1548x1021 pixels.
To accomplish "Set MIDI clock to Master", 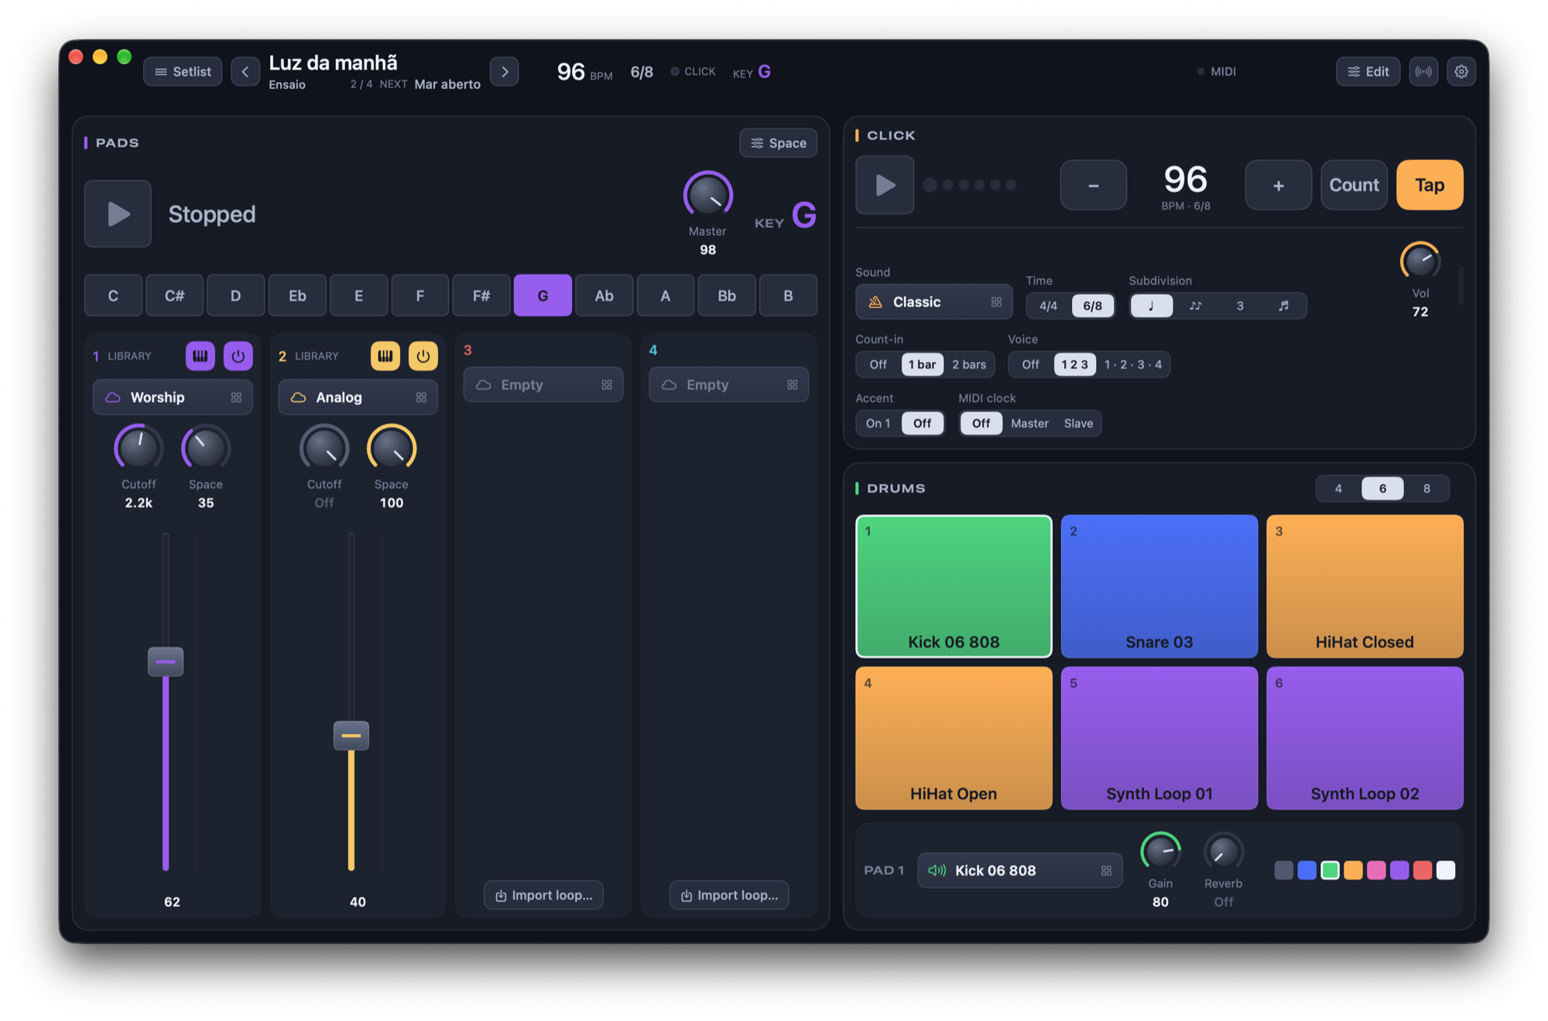I will [x=1029, y=423].
